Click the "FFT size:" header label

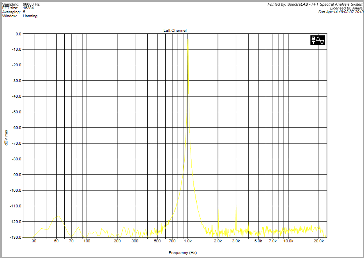[10, 8]
